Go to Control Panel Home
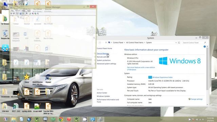 (x=104, y=48)
